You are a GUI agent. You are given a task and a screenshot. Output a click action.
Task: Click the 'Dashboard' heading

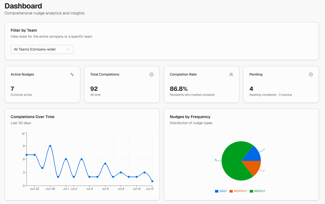[23, 6]
